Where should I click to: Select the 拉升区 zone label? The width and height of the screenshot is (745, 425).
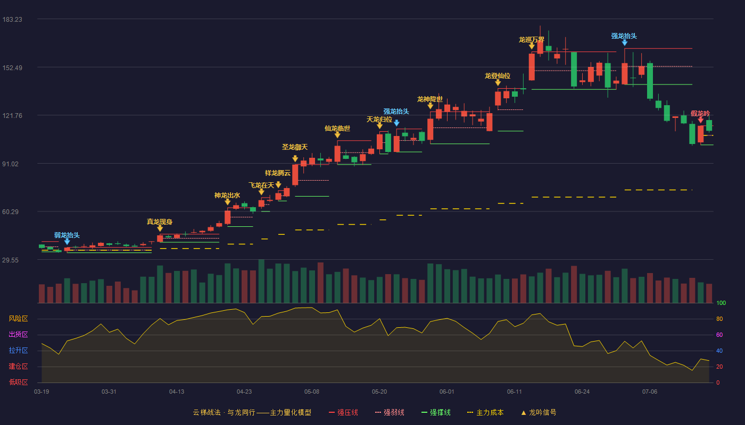(18, 351)
